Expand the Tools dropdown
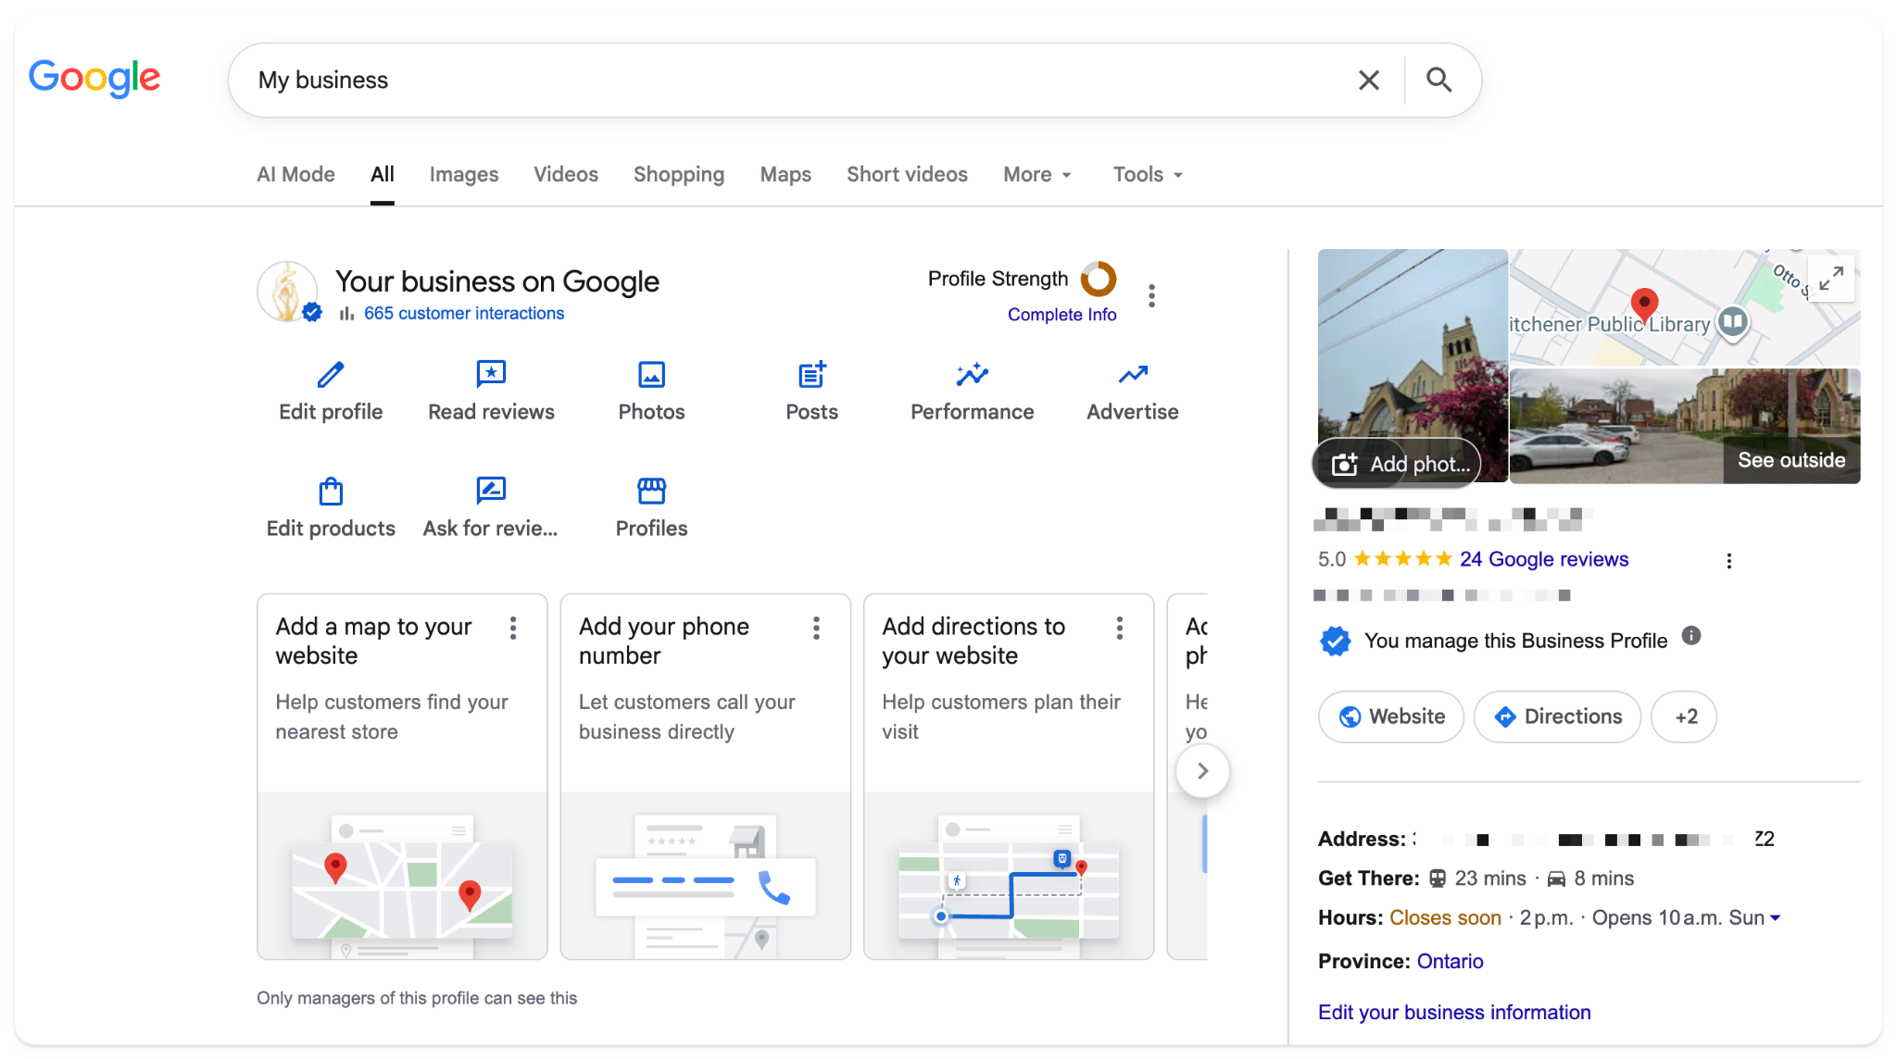1897x1059 pixels. pyautogui.click(x=1148, y=174)
